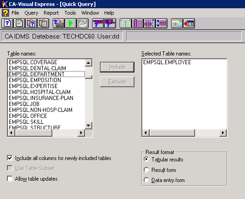Click the query-to-form conversion icon

coord(59,23)
